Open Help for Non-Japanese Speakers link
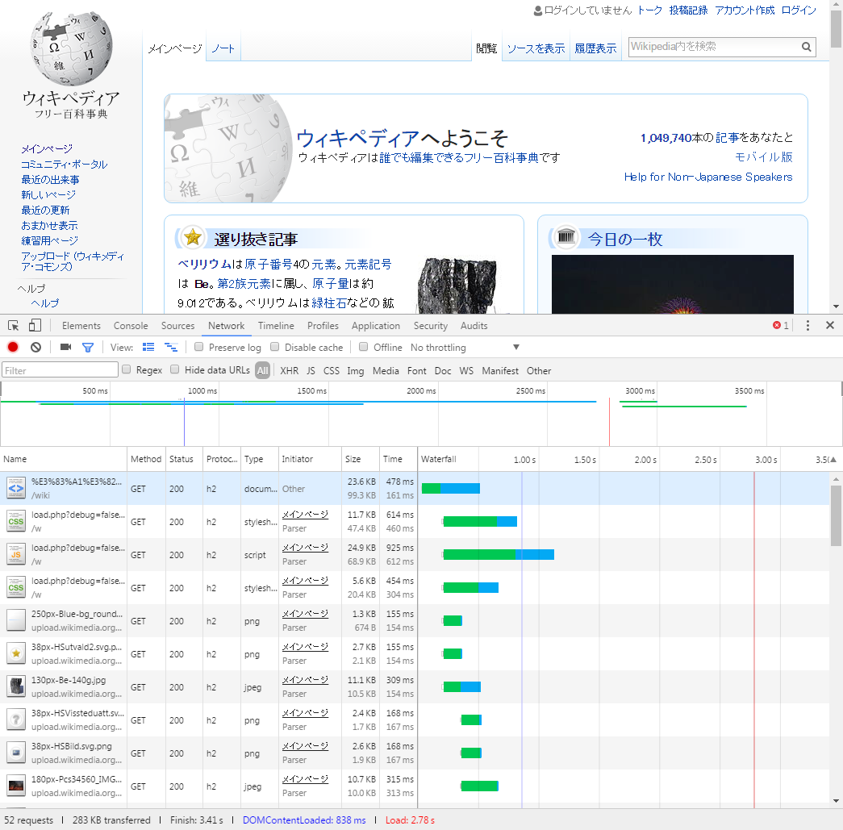 click(x=708, y=177)
